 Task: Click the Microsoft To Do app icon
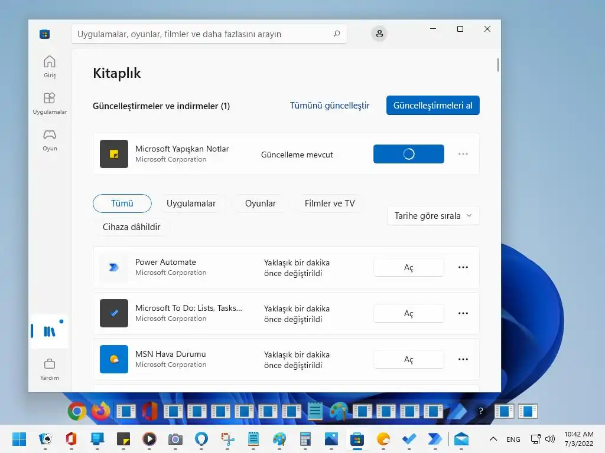[114, 313]
